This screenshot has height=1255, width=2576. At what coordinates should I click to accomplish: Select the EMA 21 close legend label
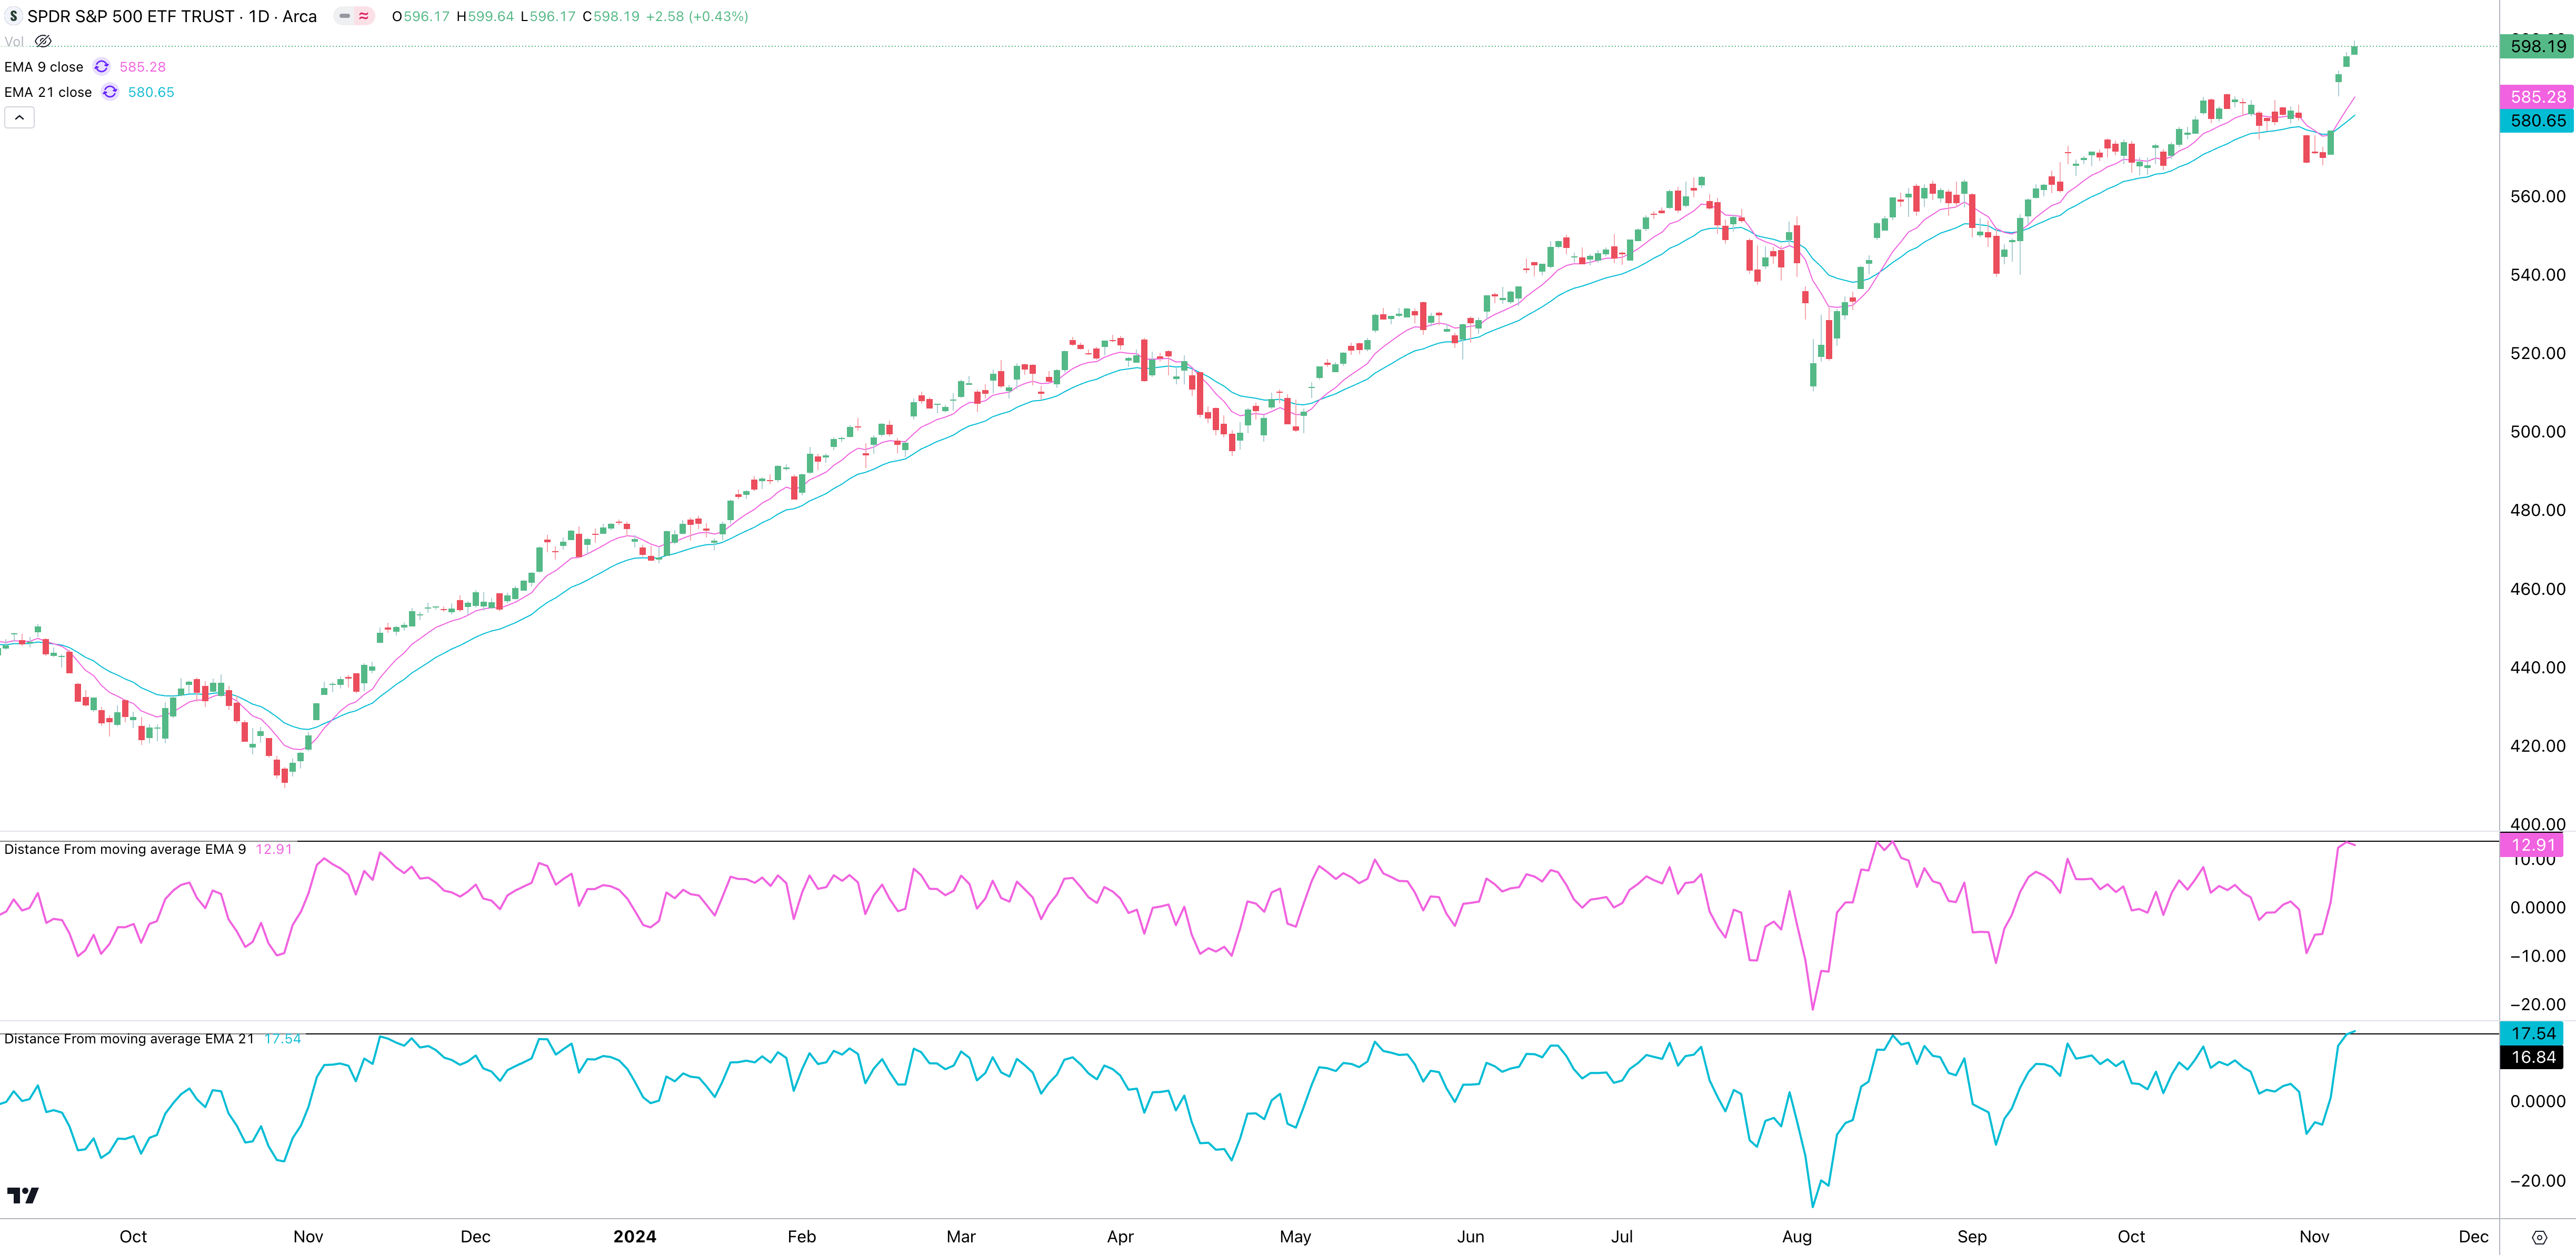[x=48, y=91]
